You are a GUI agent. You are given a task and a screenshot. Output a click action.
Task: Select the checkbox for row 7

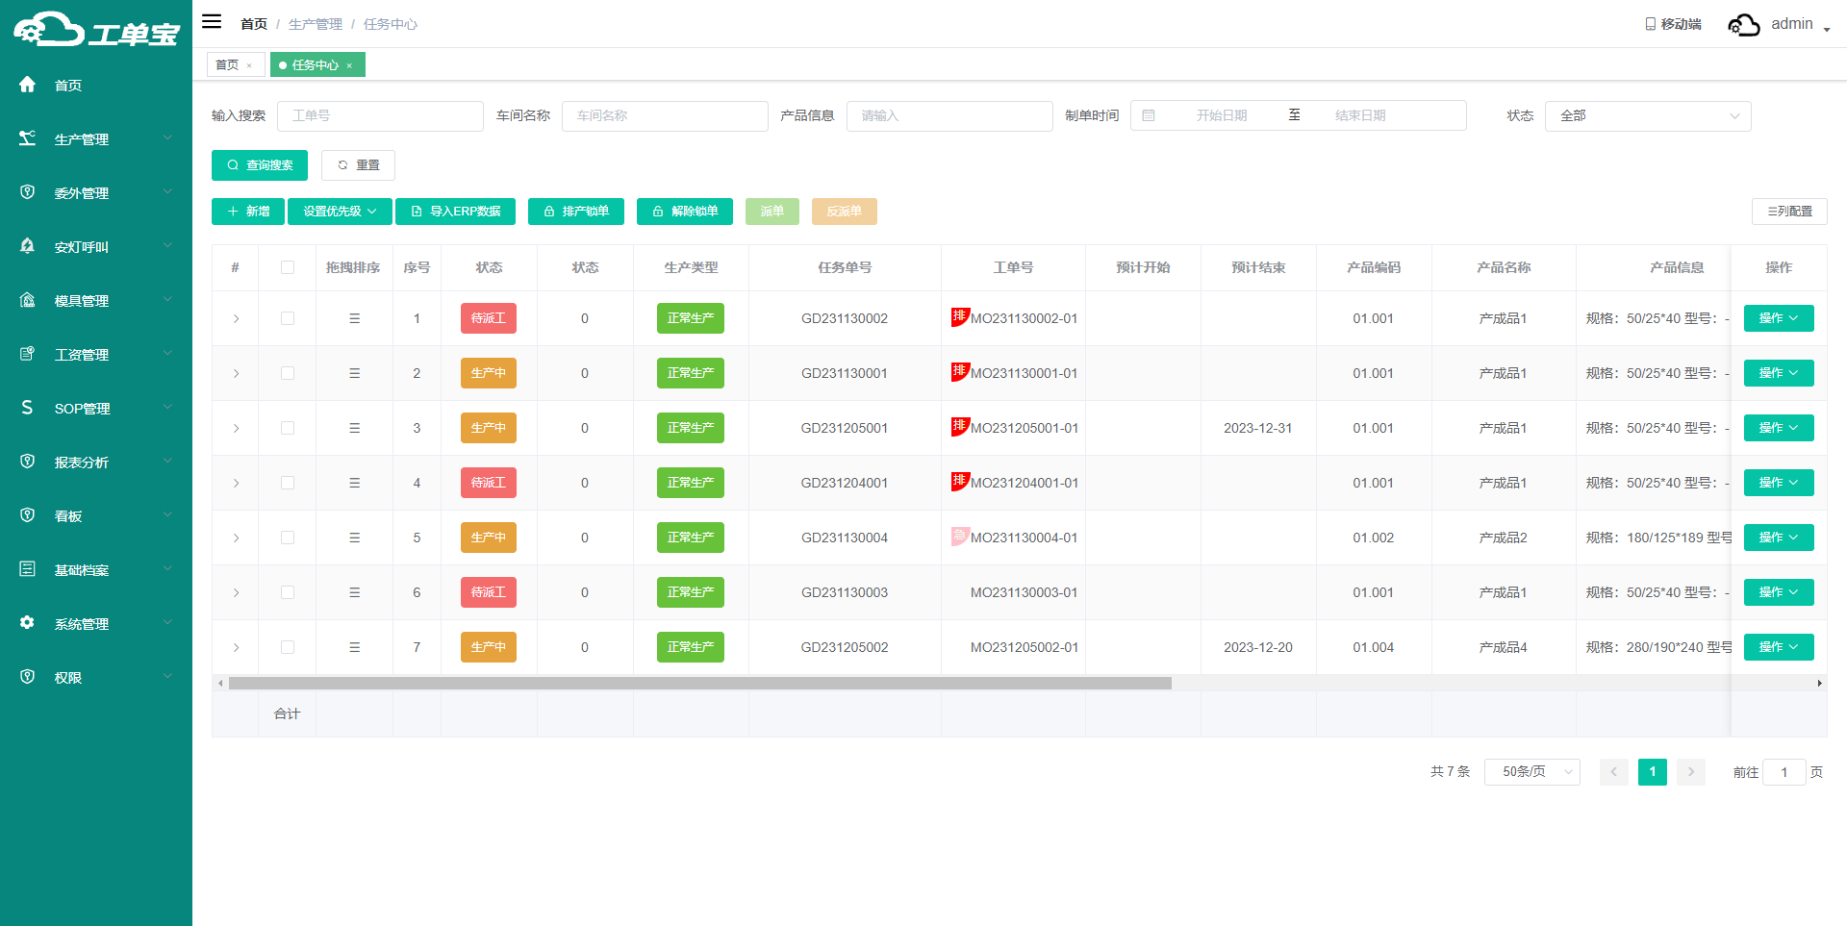288,647
